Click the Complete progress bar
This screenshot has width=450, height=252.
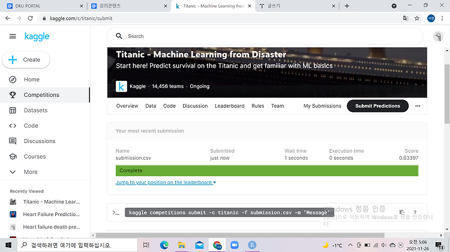tap(267, 171)
